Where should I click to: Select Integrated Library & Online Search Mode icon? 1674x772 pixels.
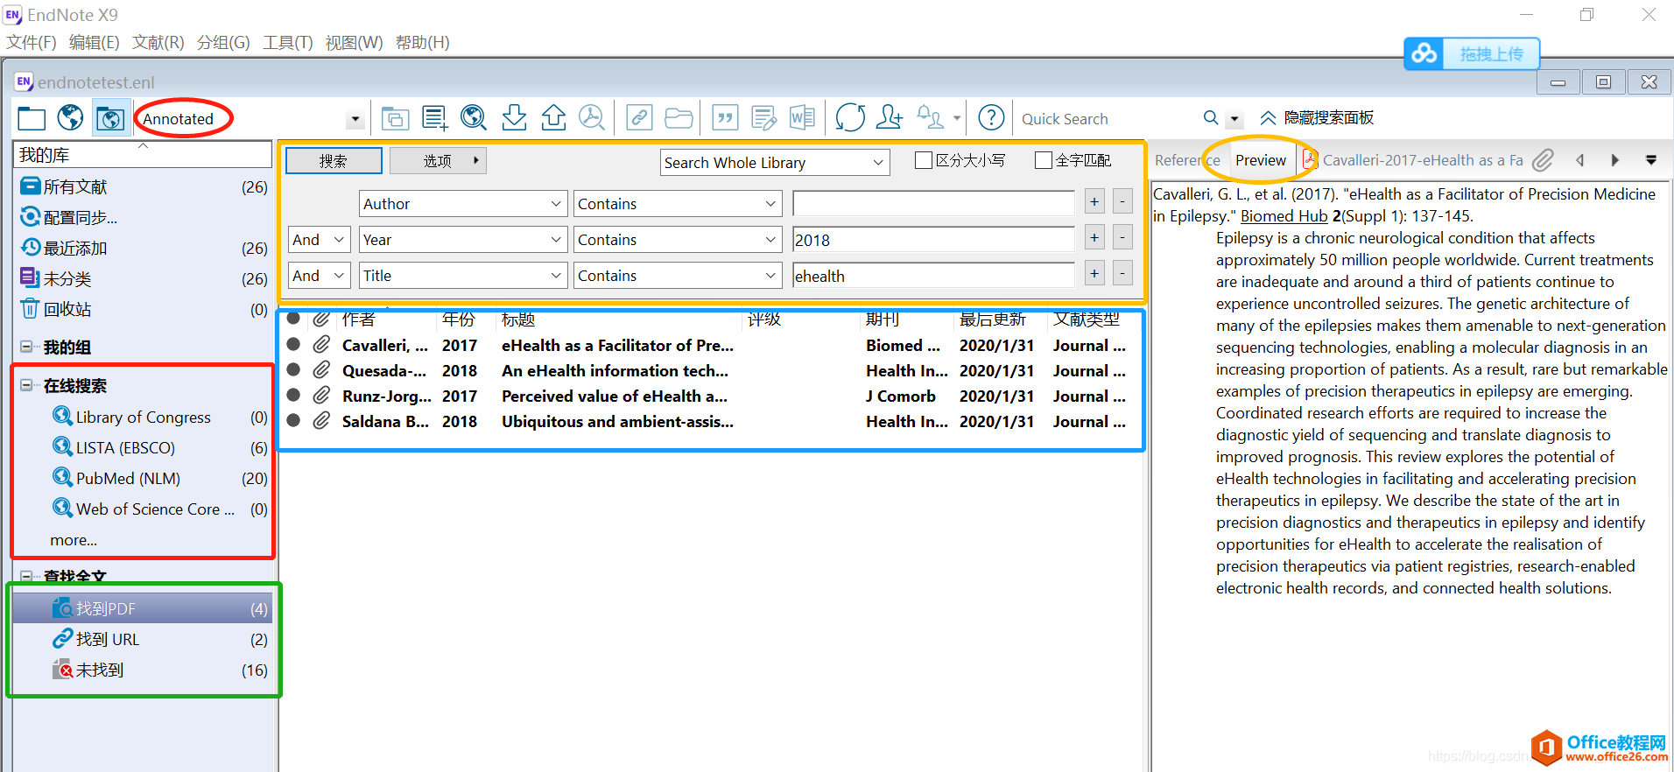110,118
